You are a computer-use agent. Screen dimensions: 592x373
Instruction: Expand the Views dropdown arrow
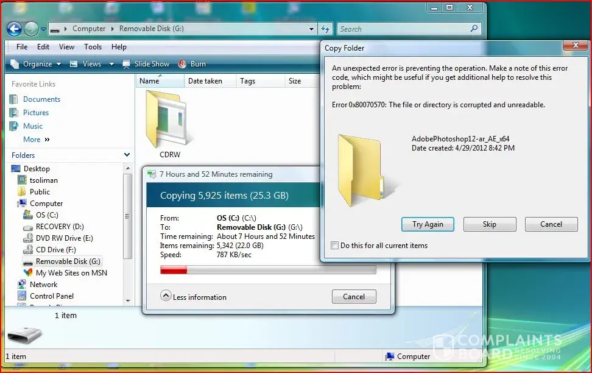point(111,64)
